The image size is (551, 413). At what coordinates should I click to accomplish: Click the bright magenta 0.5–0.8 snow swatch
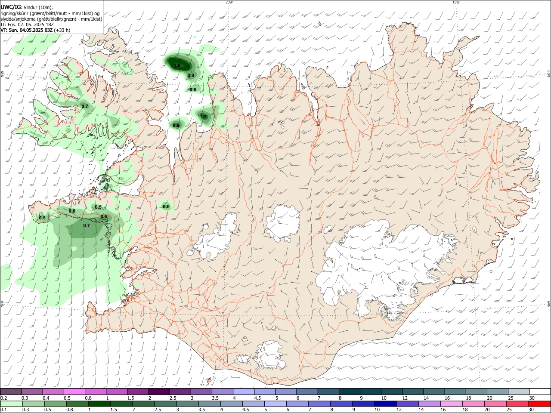[x=74, y=391]
